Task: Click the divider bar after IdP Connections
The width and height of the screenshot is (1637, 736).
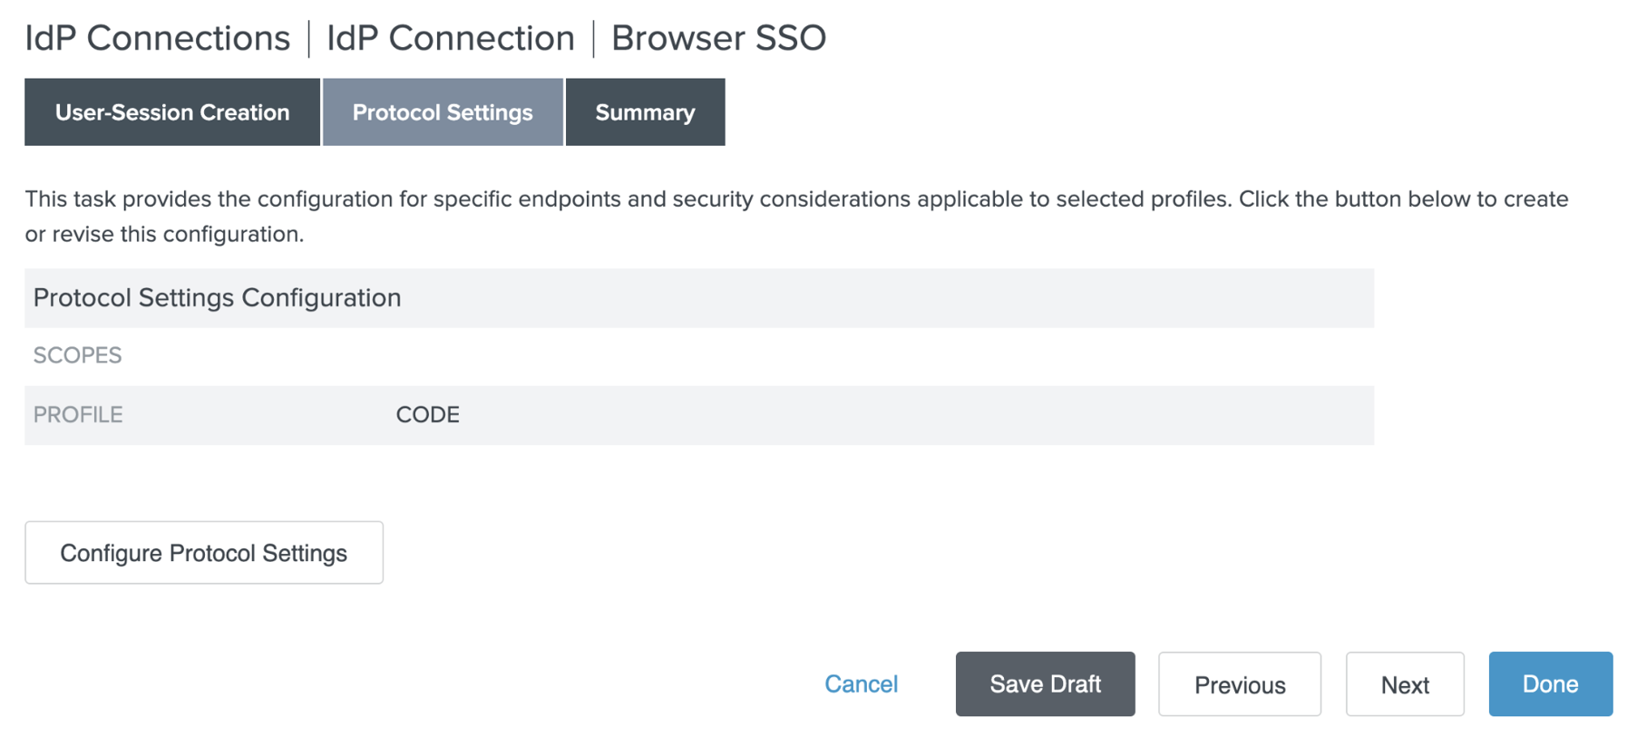Action: pyautogui.click(x=309, y=39)
